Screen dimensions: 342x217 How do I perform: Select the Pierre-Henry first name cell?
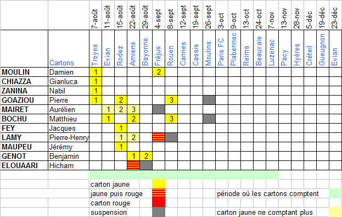click(69, 137)
